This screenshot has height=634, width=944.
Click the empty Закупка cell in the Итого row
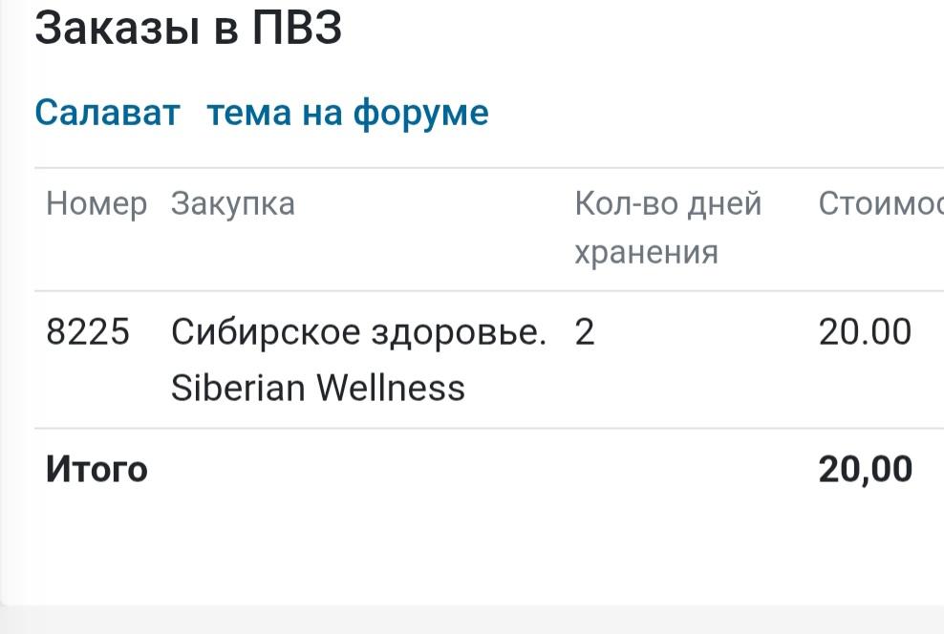pyautogui.click(x=361, y=470)
